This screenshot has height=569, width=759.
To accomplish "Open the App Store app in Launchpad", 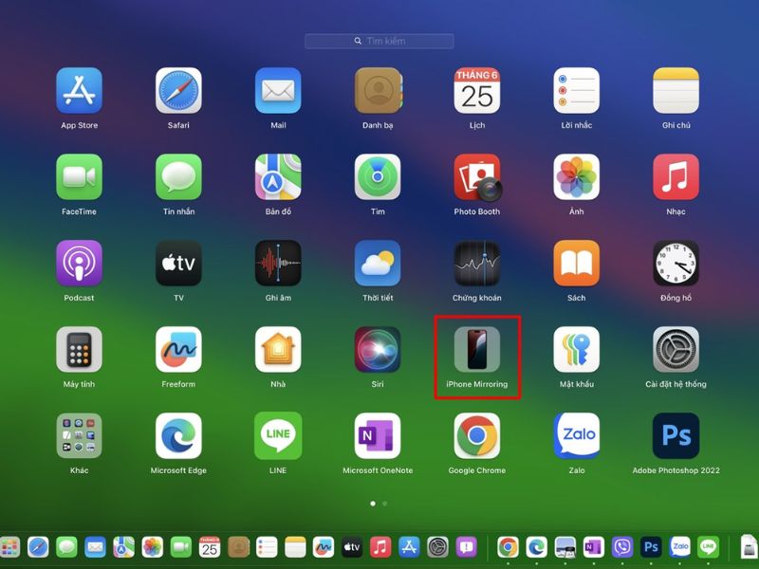I will (79, 90).
